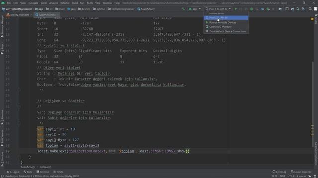The width and height of the screenshot is (318, 178).
Task: Open the AVD Manager toolbar icon
Action: [298, 9]
